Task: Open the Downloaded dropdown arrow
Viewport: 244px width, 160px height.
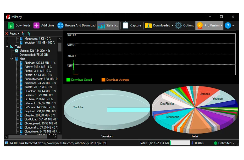Action: [172, 25]
